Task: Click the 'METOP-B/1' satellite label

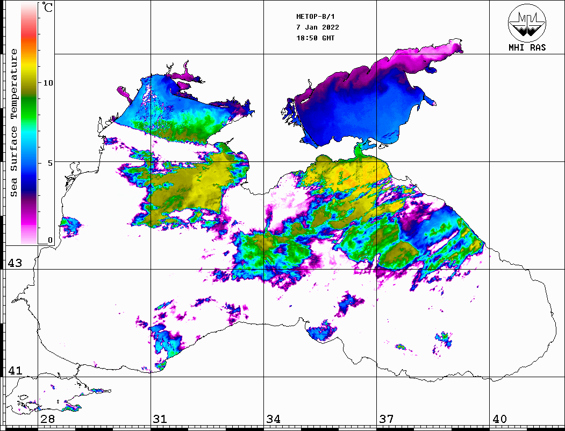Action: coord(315,17)
